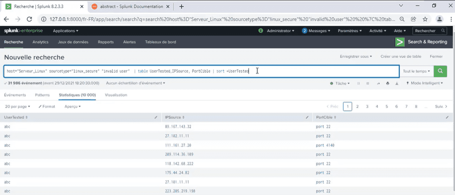
Task: Click the browser address bar URL
Action: tap(222, 19)
